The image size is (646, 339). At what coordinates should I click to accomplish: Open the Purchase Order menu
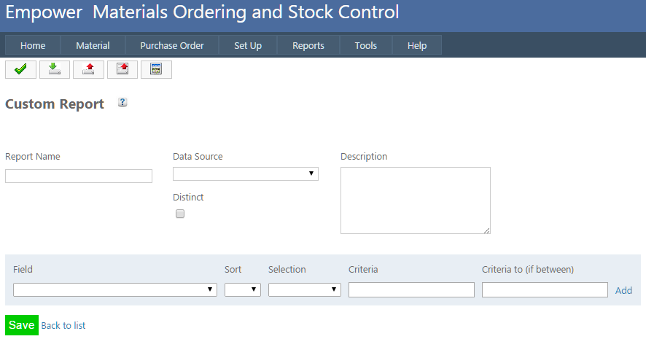(172, 45)
